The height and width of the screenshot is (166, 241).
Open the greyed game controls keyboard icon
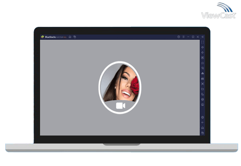pyautogui.click(x=203, y=63)
